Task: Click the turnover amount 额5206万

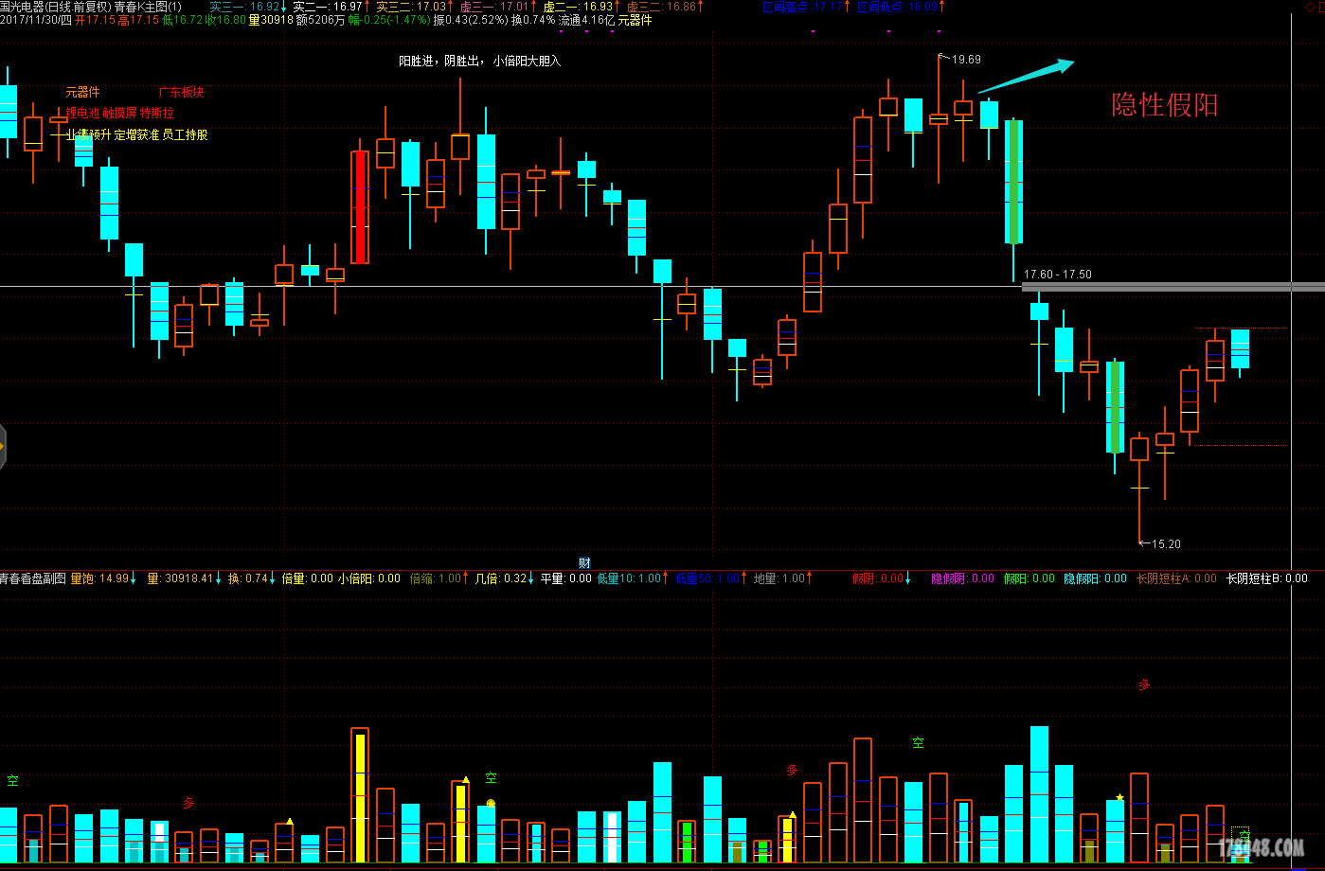Action: (321, 20)
